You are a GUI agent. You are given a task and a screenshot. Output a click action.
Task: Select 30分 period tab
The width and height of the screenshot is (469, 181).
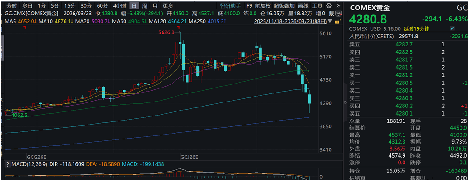(86, 6)
